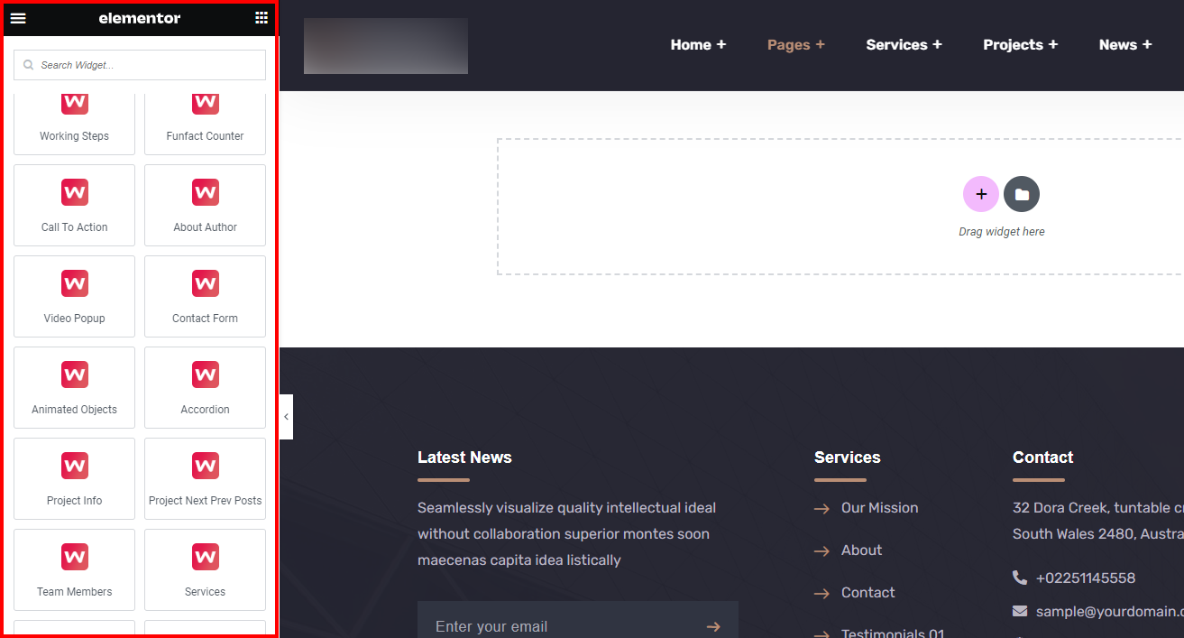Select the Call To Action widget
Viewport: 1184px width, 638px height.
[74, 206]
